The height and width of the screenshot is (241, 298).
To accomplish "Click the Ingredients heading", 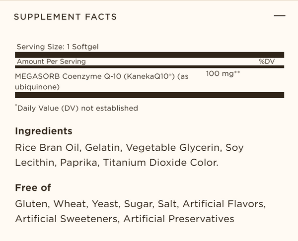I will coord(44,131).
